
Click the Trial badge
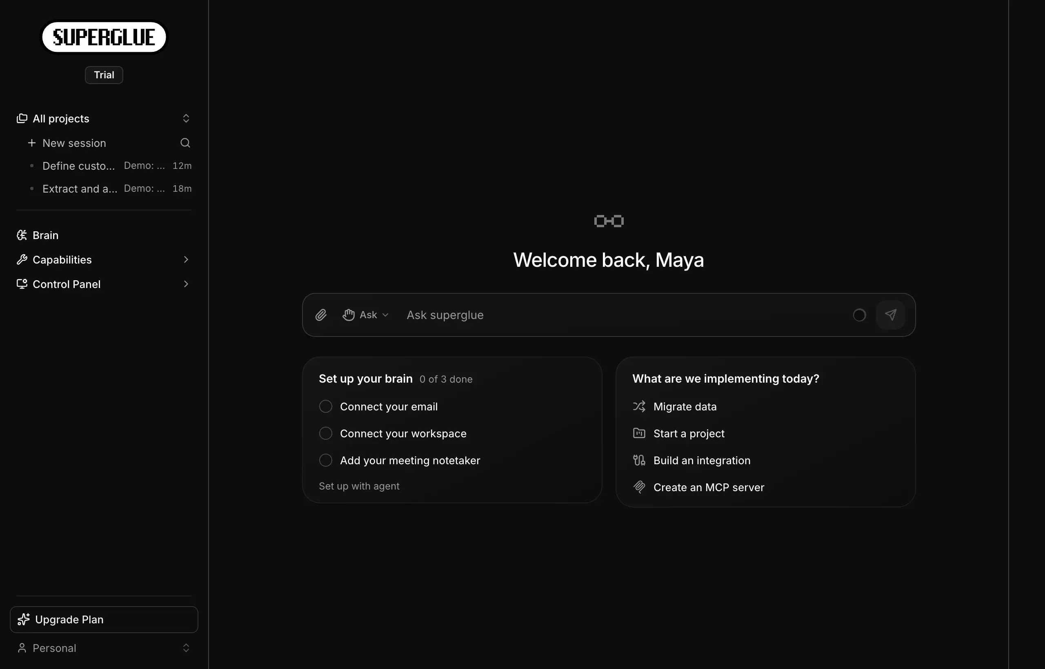(104, 75)
